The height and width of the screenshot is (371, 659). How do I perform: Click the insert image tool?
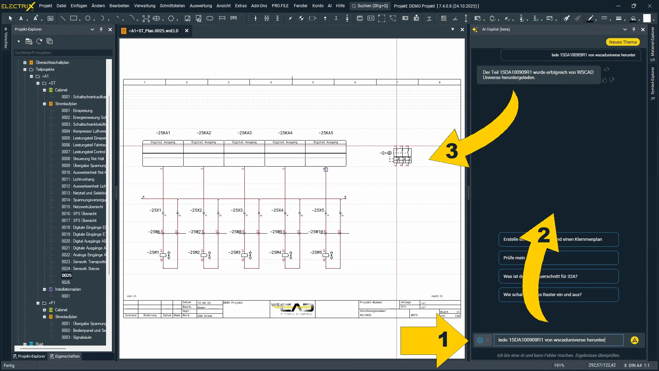(187, 18)
